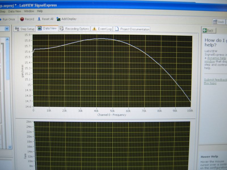Open the dropdown arrow in left panel
This screenshot has height=170, width=227.
(6, 29)
